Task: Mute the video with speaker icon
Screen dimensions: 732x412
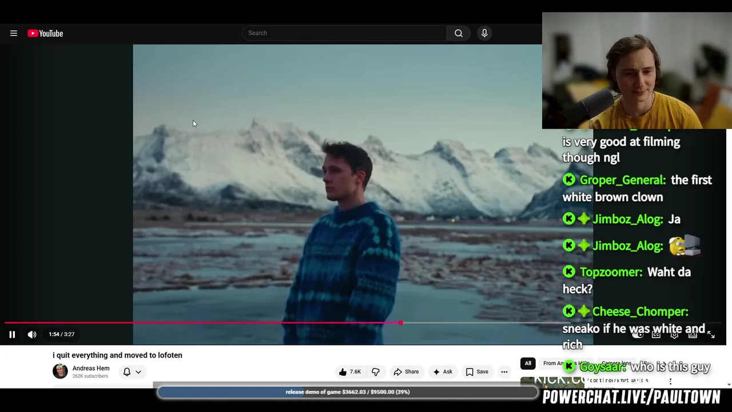Action: click(x=32, y=335)
